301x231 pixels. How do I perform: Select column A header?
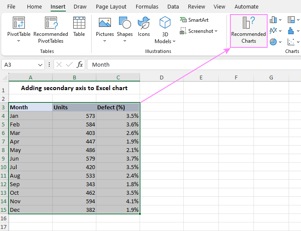tap(30, 77)
